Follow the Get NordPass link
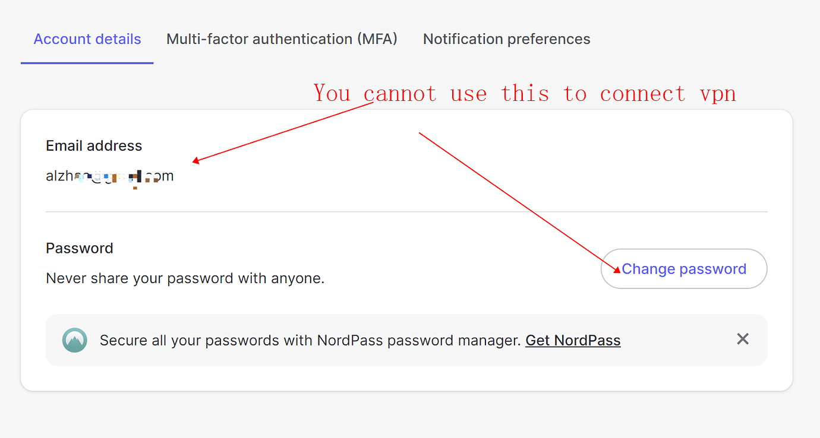The image size is (820, 438). [573, 341]
